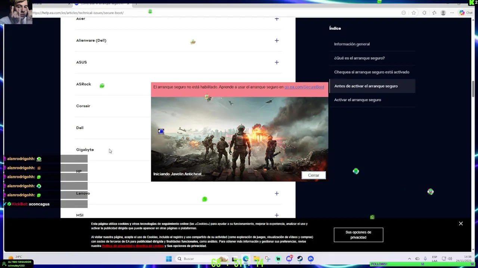The height and width of the screenshot is (268, 478).
Task: Open the cookie policy red link
Action: click(133, 246)
